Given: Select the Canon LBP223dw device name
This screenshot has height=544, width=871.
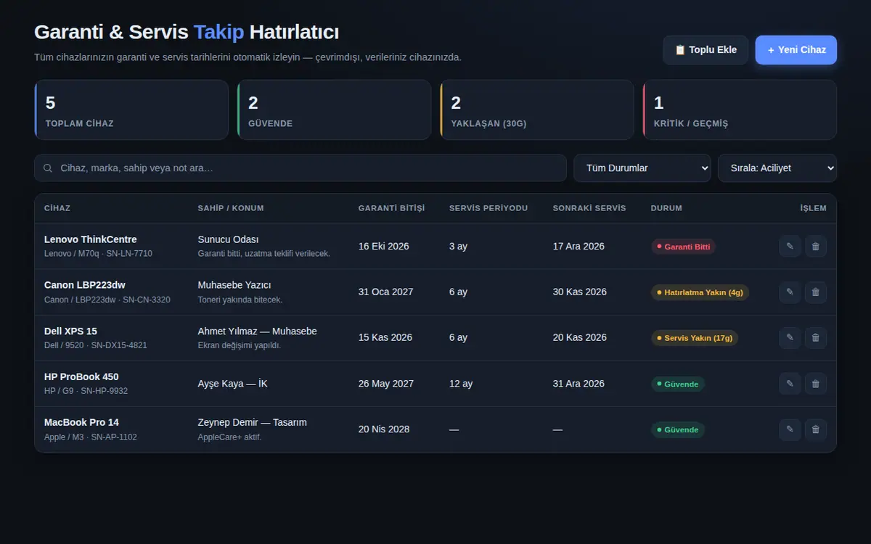Looking at the screenshot, I should click(x=85, y=285).
